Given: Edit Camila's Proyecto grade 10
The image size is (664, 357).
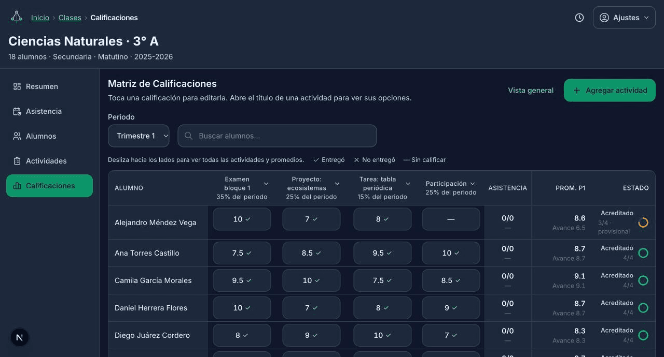Looking at the screenshot, I should coord(311,280).
